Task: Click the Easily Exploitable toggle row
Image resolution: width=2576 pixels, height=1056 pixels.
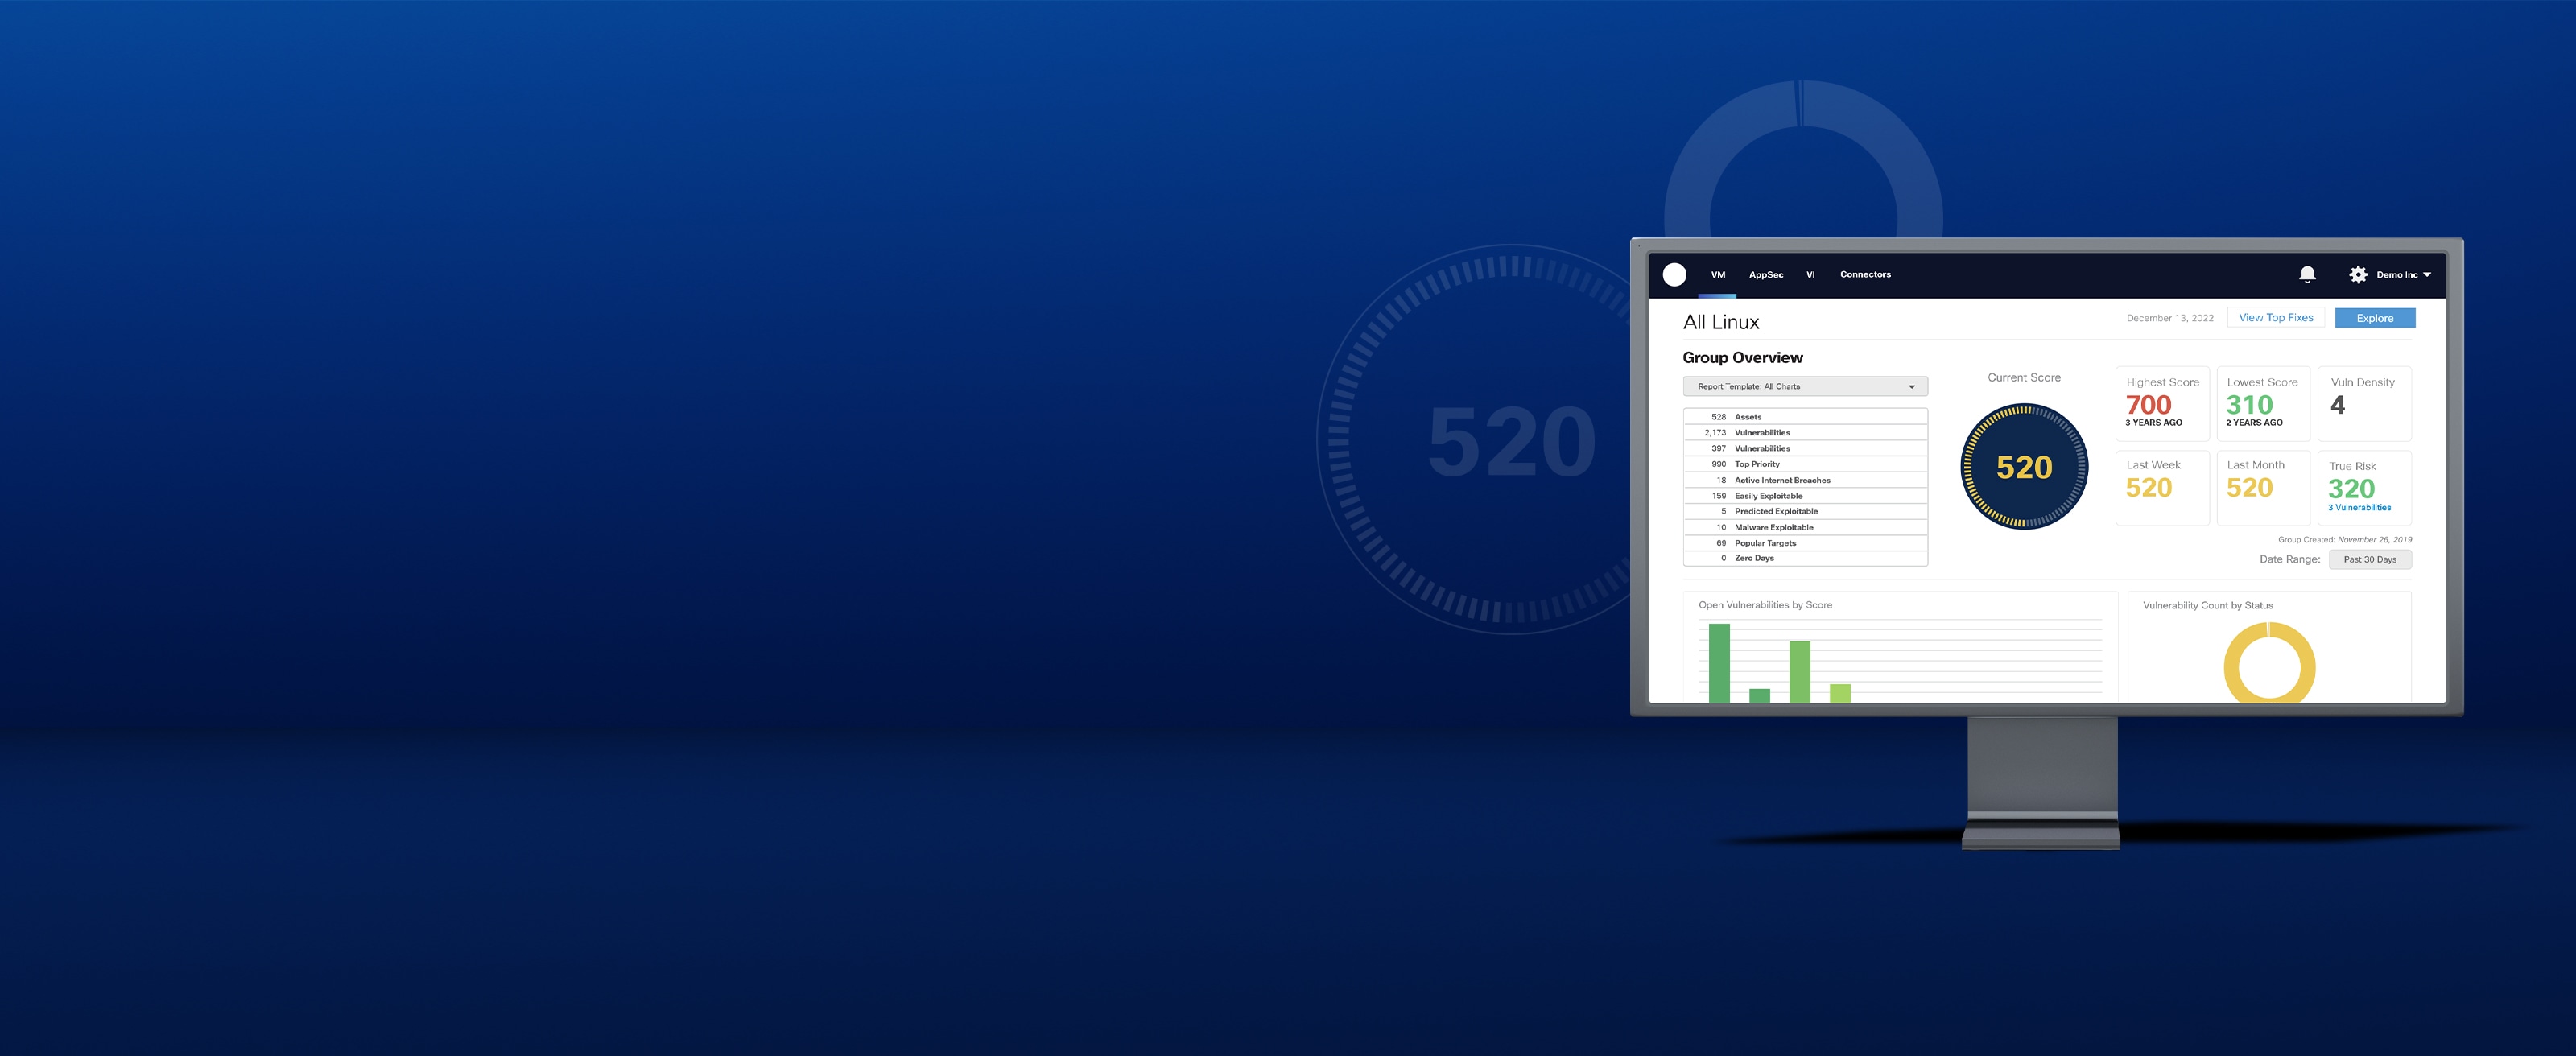Action: 1799,496
